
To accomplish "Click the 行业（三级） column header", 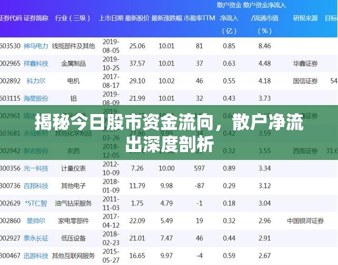I will coord(73,18).
